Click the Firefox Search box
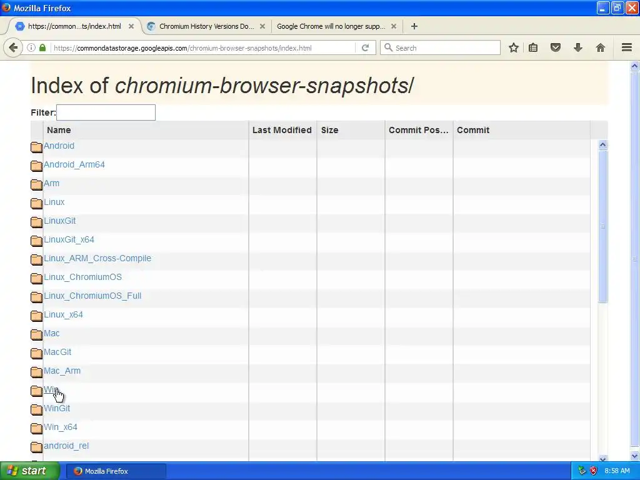 tap(440, 47)
